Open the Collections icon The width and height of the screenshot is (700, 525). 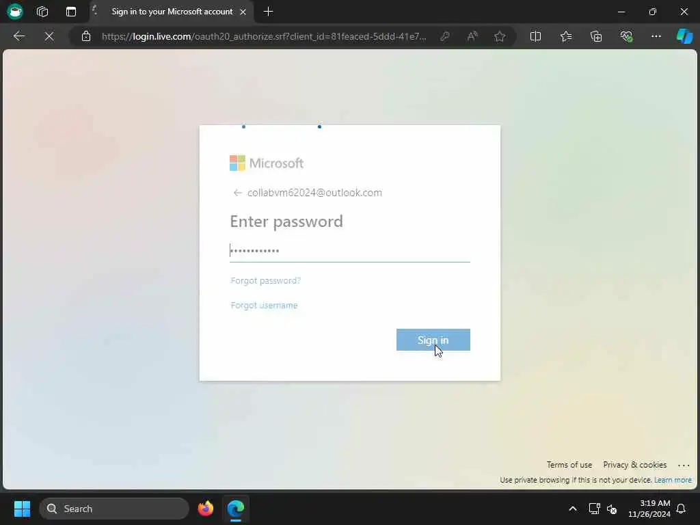click(x=596, y=36)
